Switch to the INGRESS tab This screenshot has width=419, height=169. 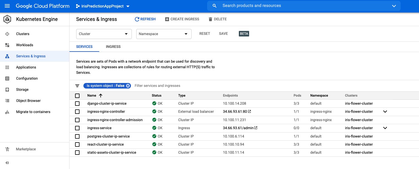point(113,47)
